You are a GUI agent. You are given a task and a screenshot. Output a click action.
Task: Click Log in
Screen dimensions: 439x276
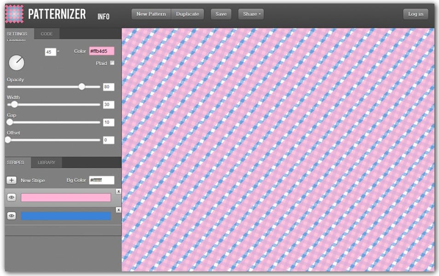coord(415,14)
